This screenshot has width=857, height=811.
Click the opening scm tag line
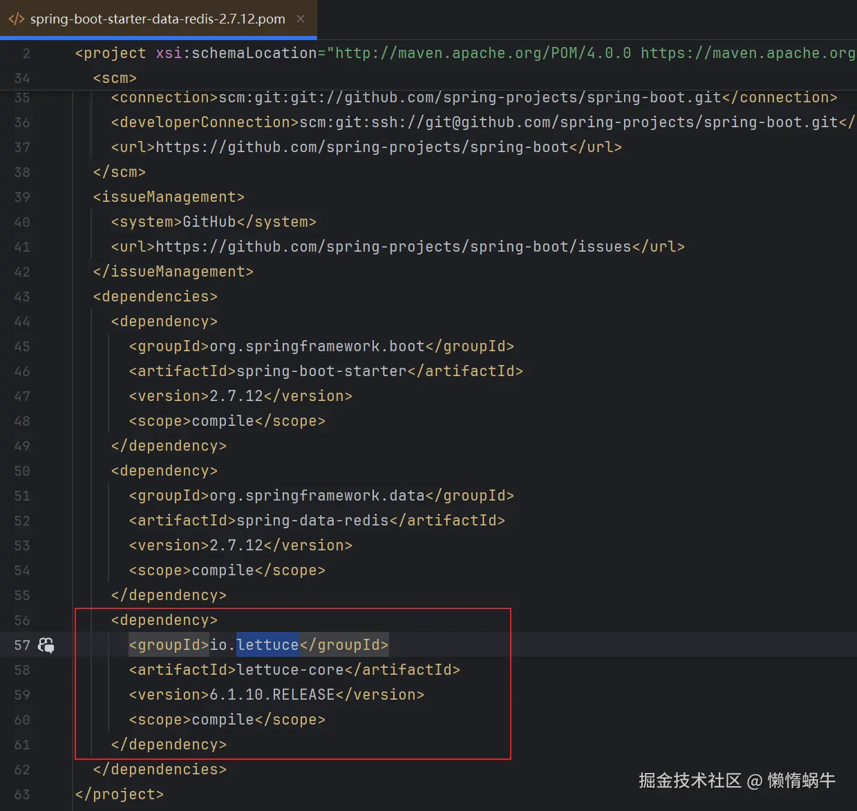click(x=115, y=78)
